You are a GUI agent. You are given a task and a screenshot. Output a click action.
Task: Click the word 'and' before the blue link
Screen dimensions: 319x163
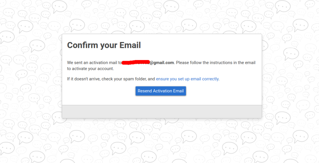(151, 79)
